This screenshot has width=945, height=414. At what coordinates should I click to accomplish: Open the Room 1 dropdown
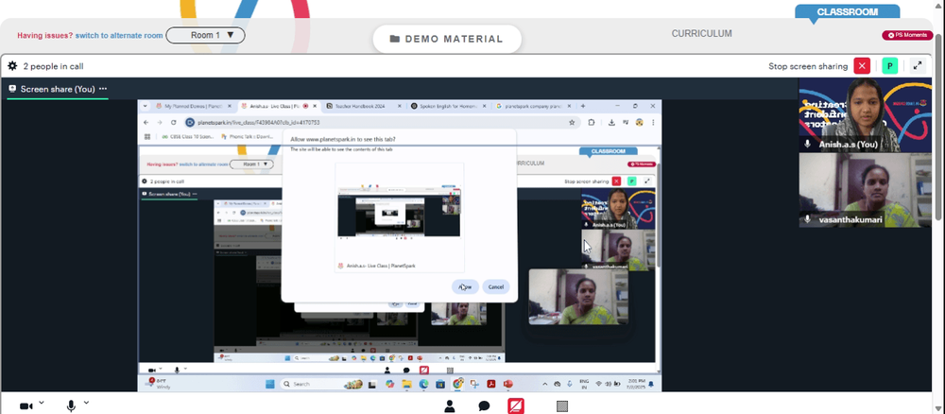pyautogui.click(x=205, y=35)
